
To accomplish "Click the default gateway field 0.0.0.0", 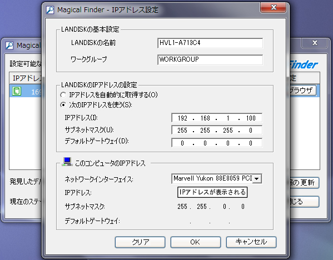I will tap(217, 143).
